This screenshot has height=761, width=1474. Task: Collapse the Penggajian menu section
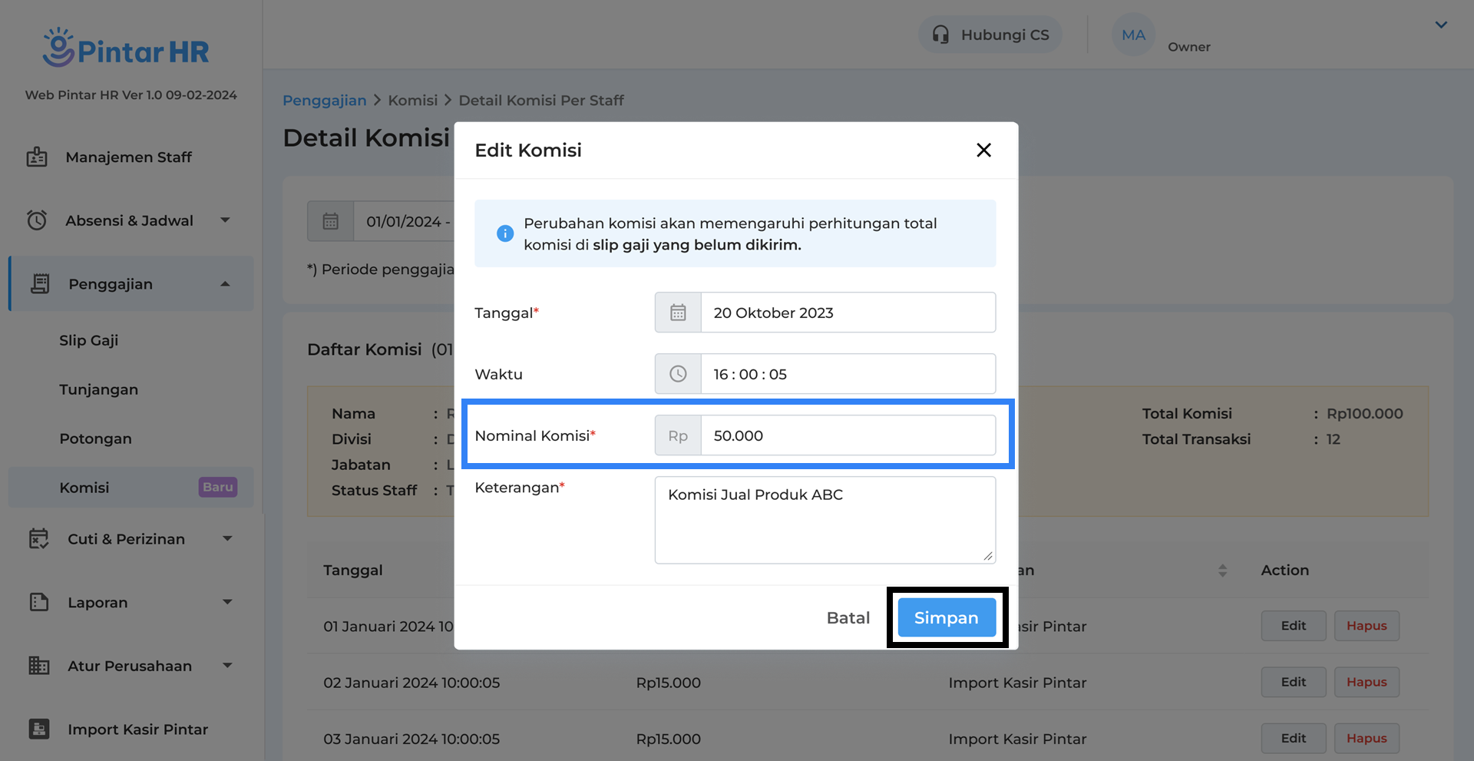pos(225,284)
